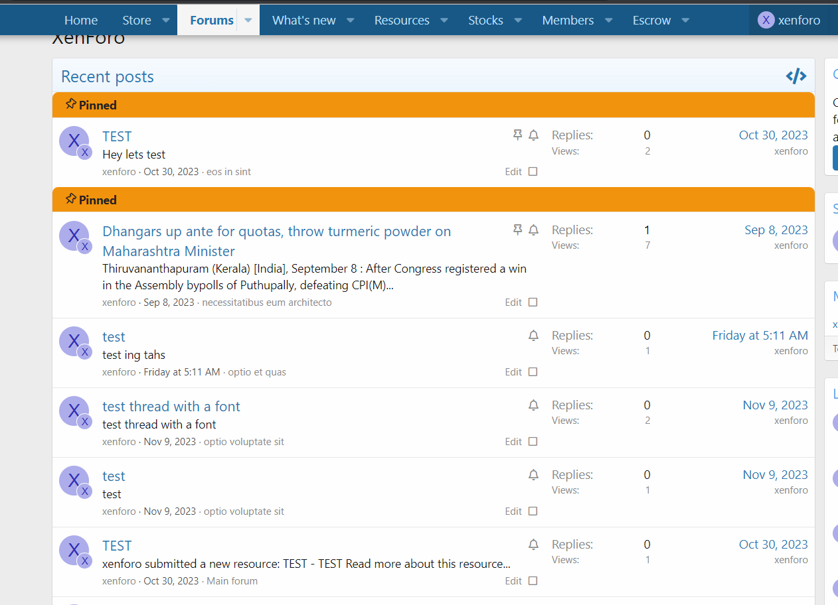This screenshot has width=838, height=605.
Task: Open the What's new dropdown arrow
Action: click(x=351, y=21)
